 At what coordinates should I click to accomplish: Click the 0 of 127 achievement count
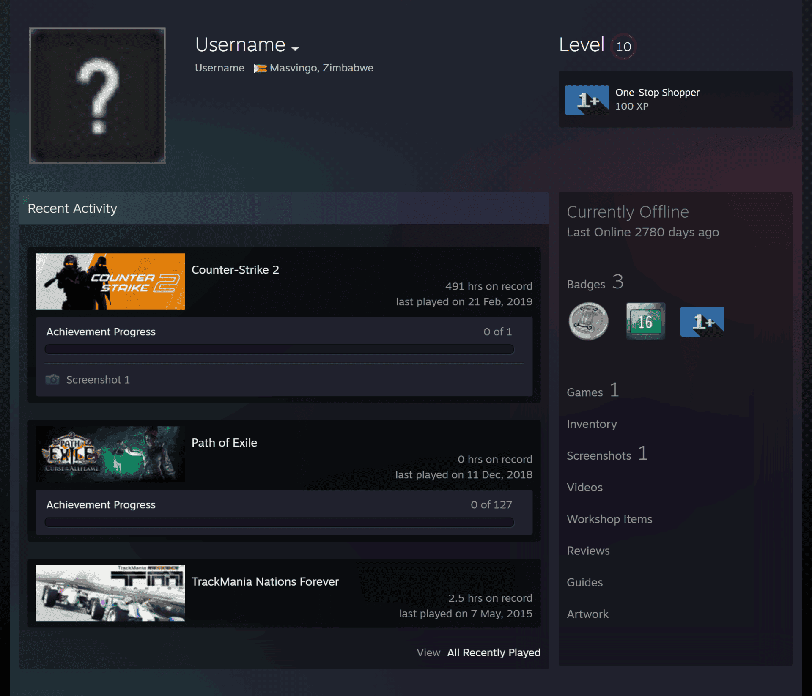click(491, 505)
